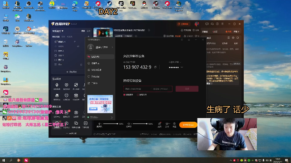Open the bell notifications in remote control window
291x163 pixels.
[x=182, y=40]
